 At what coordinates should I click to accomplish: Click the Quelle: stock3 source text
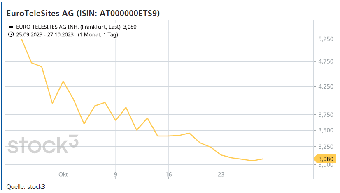26,187
